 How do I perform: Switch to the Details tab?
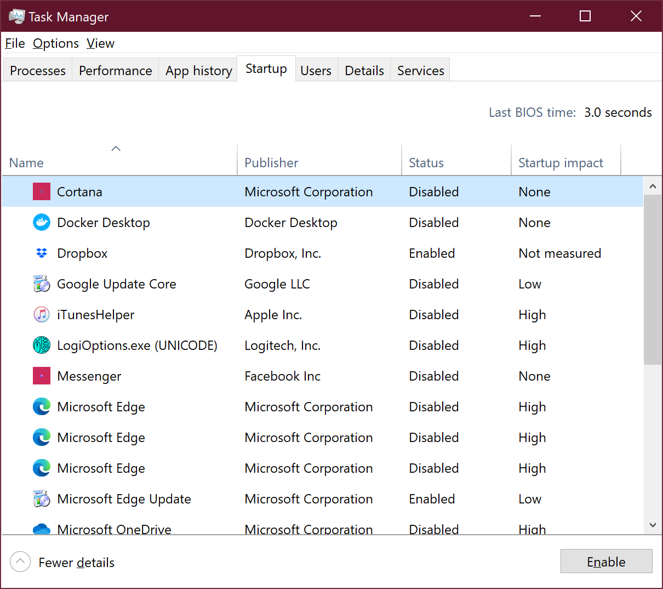click(x=364, y=71)
